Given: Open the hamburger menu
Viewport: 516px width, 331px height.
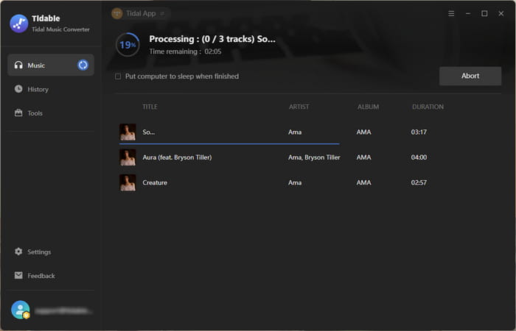Looking at the screenshot, I should [x=451, y=13].
